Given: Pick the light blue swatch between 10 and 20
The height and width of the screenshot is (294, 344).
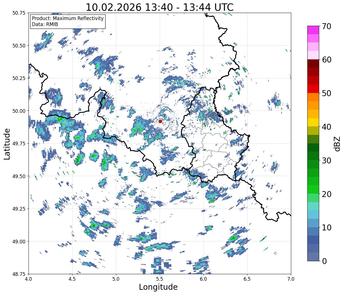Looking at the screenshot, I should (313, 215).
